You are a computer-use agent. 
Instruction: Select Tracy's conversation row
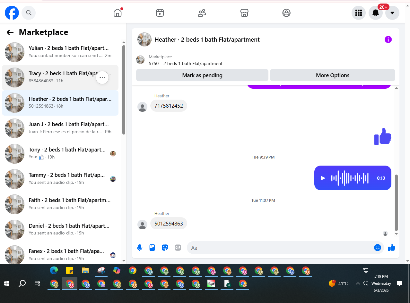pos(60,77)
